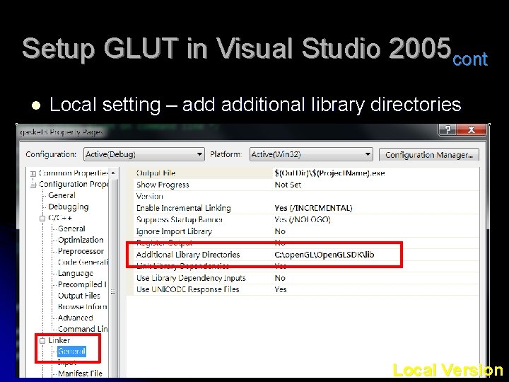Collapse the Linker tree node
The width and height of the screenshot is (509, 382).
(x=42, y=340)
